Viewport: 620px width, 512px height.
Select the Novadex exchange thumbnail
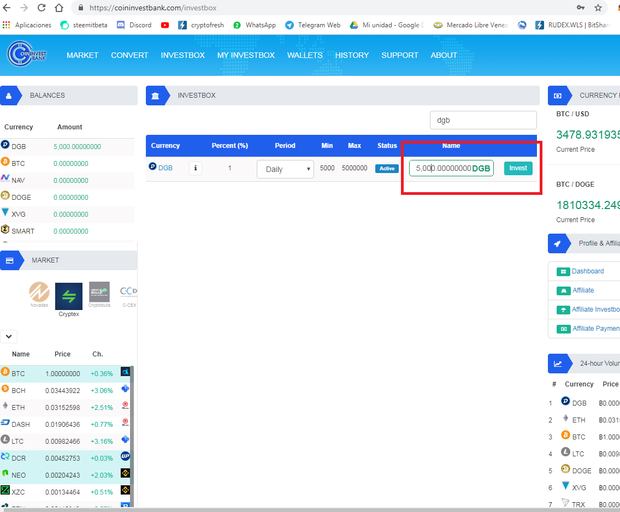click(39, 294)
